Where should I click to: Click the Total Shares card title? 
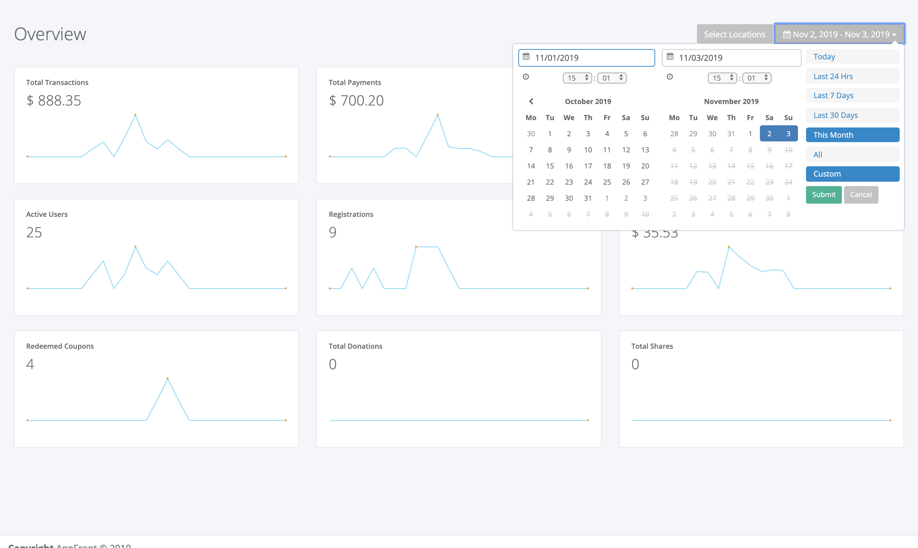coord(652,346)
